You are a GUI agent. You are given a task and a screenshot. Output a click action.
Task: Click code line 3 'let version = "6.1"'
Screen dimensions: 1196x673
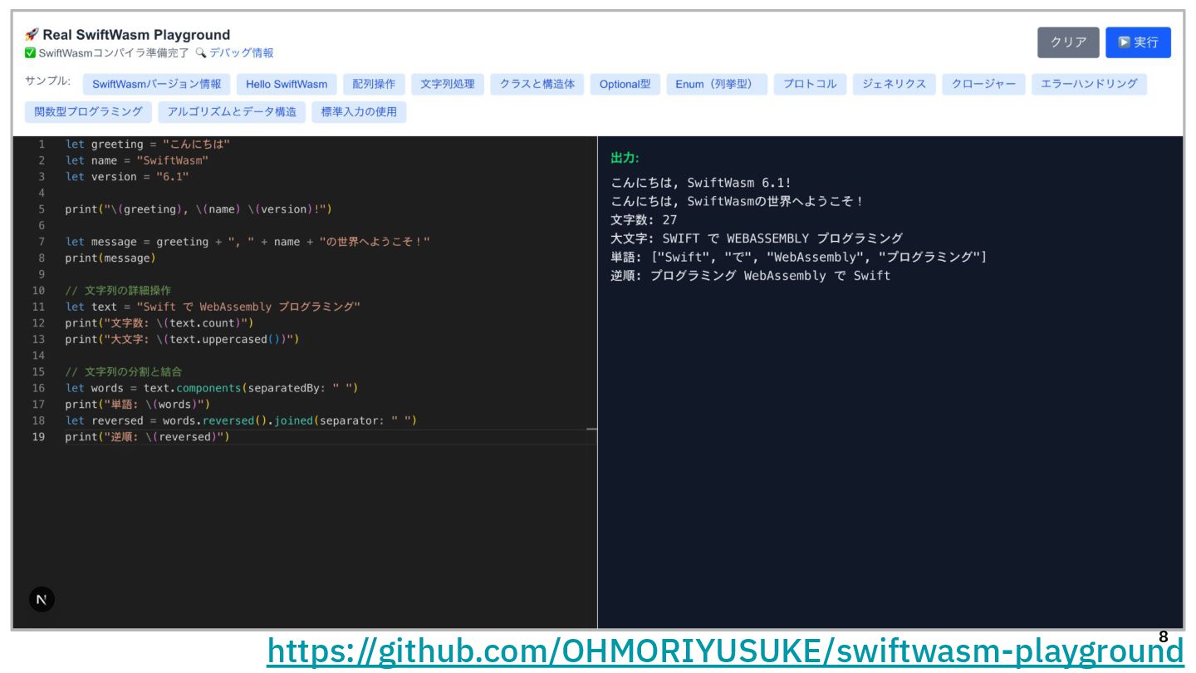tap(127, 176)
